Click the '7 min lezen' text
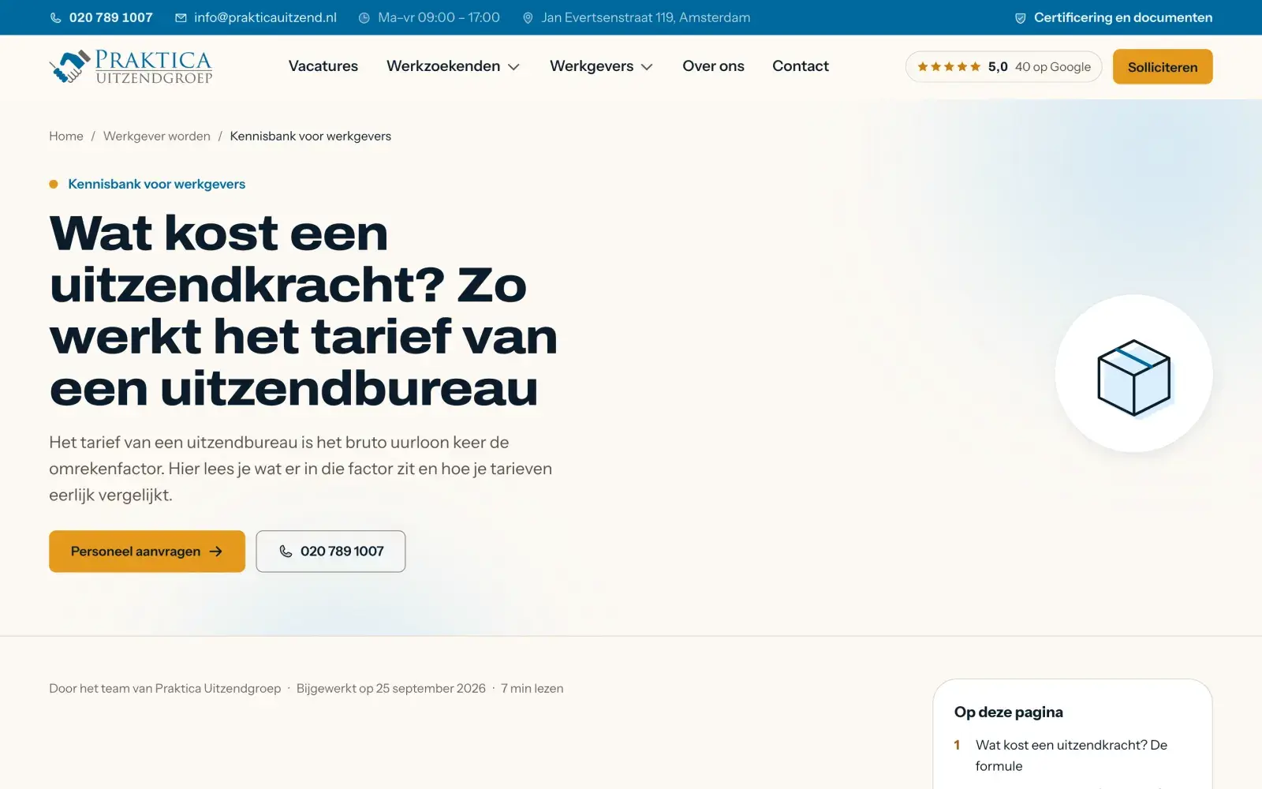1262x789 pixels. pyautogui.click(x=532, y=688)
